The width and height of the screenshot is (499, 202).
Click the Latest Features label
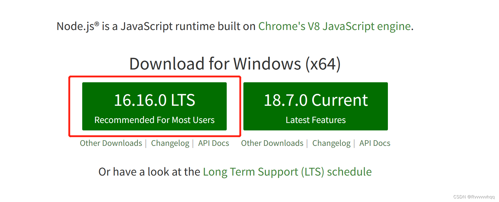315,120
